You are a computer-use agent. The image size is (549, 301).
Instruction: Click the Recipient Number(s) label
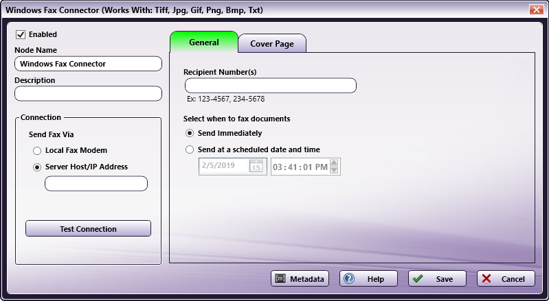point(220,72)
